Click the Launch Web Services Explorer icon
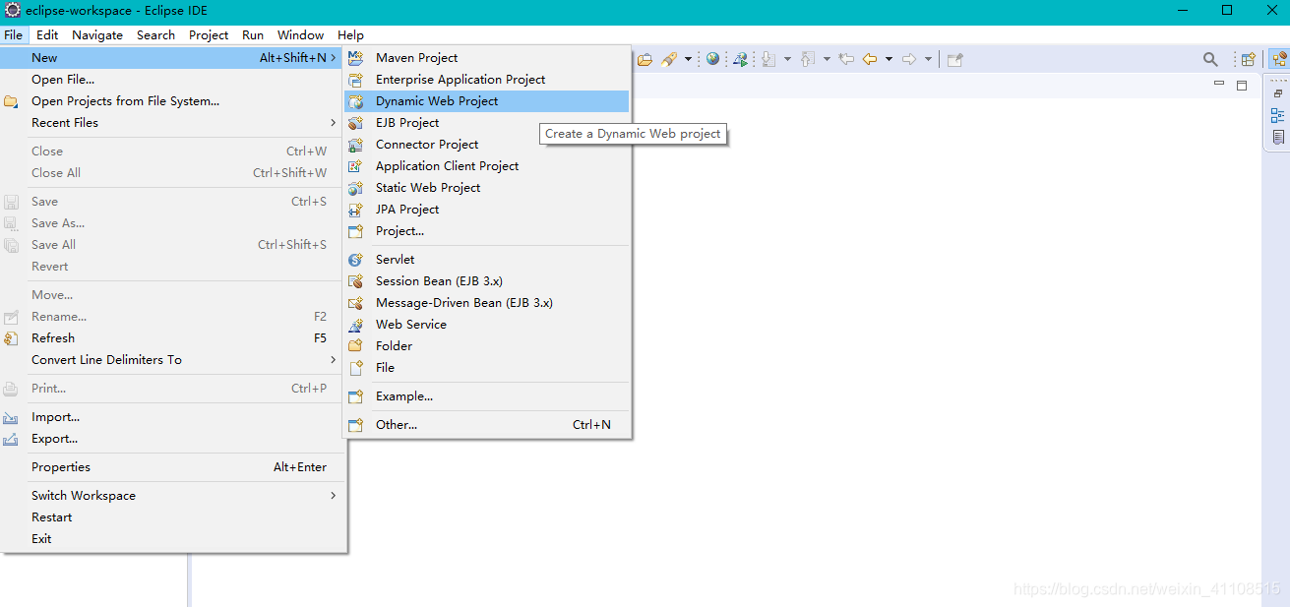The width and height of the screenshot is (1290, 607). tap(740, 59)
